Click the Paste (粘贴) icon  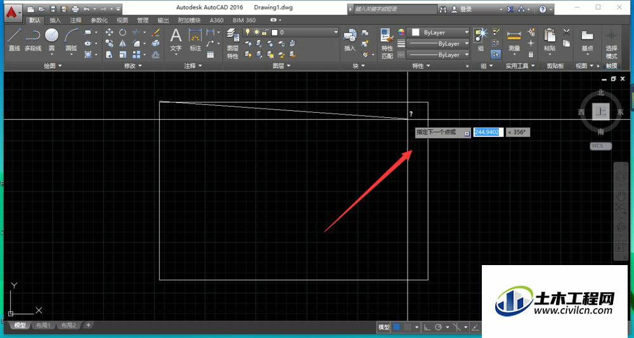(550, 39)
